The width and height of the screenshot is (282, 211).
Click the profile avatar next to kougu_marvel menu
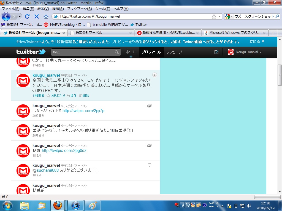pos(231,52)
